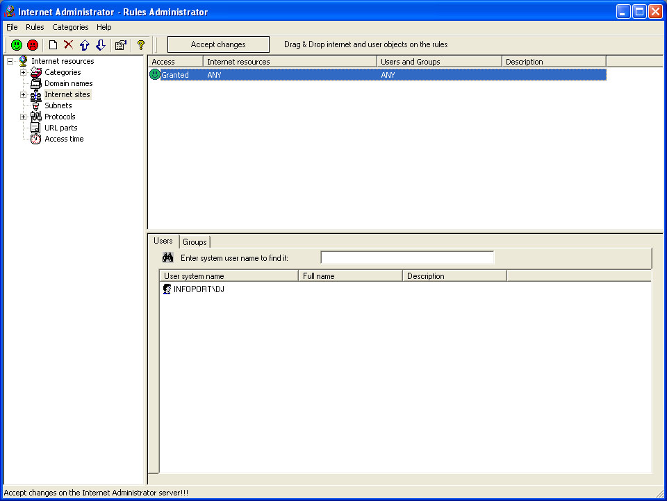Select the INFOPORT\DJ user entry

pyautogui.click(x=198, y=289)
